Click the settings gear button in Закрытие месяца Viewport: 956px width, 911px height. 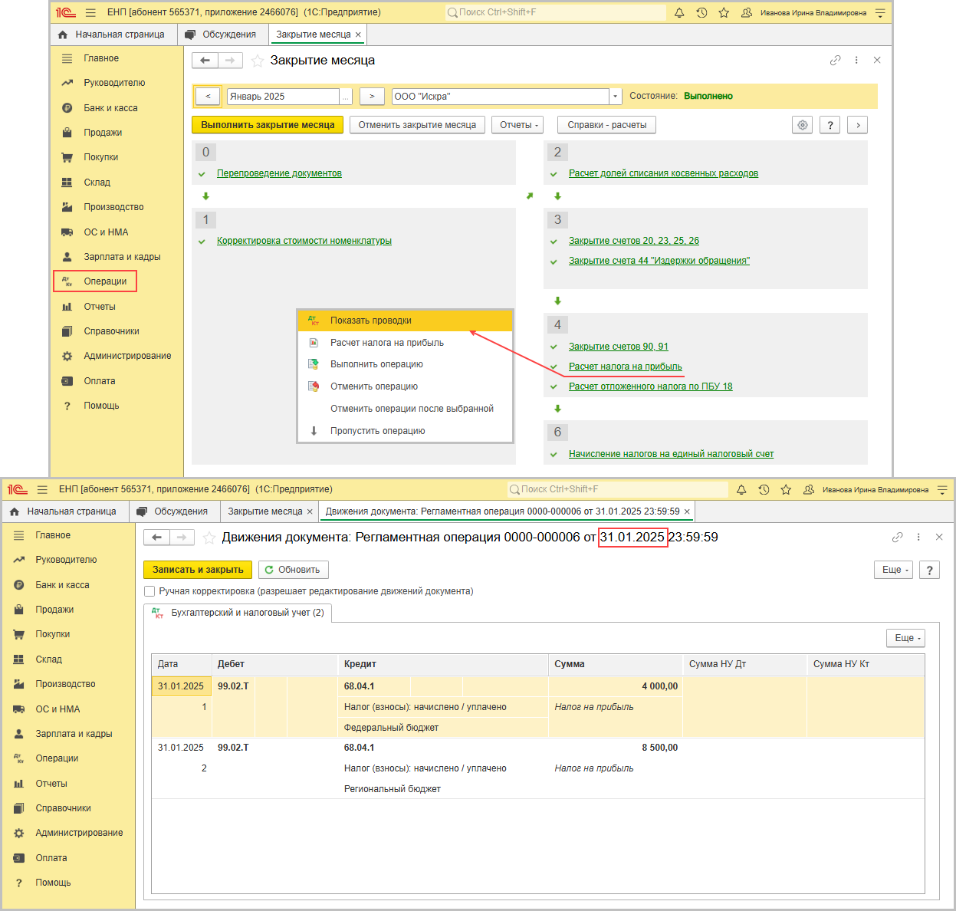point(803,125)
